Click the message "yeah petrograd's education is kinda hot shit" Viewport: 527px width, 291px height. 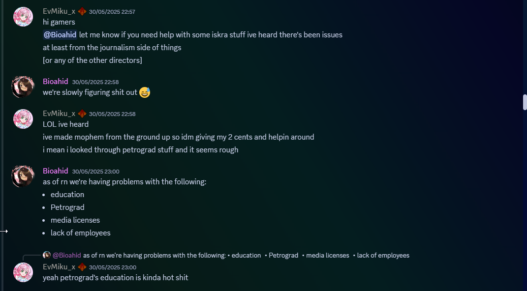[115, 278]
